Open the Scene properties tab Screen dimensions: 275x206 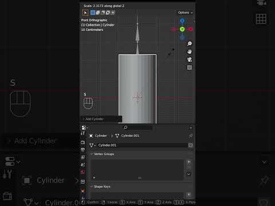coord(82,165)
